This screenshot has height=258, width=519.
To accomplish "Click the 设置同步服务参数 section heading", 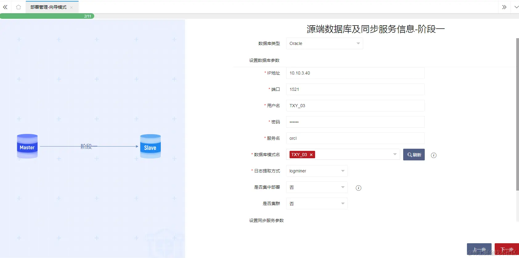I will (x=266, y=220).
